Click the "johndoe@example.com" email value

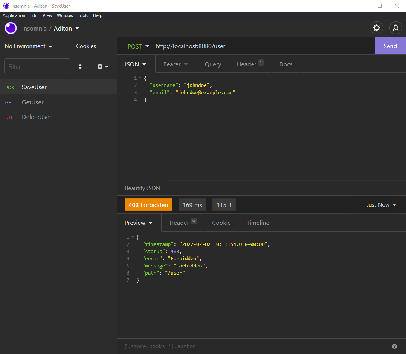pos(205,92)
